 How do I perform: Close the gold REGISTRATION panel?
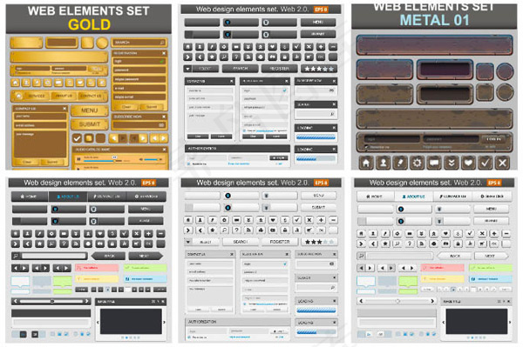164,53
